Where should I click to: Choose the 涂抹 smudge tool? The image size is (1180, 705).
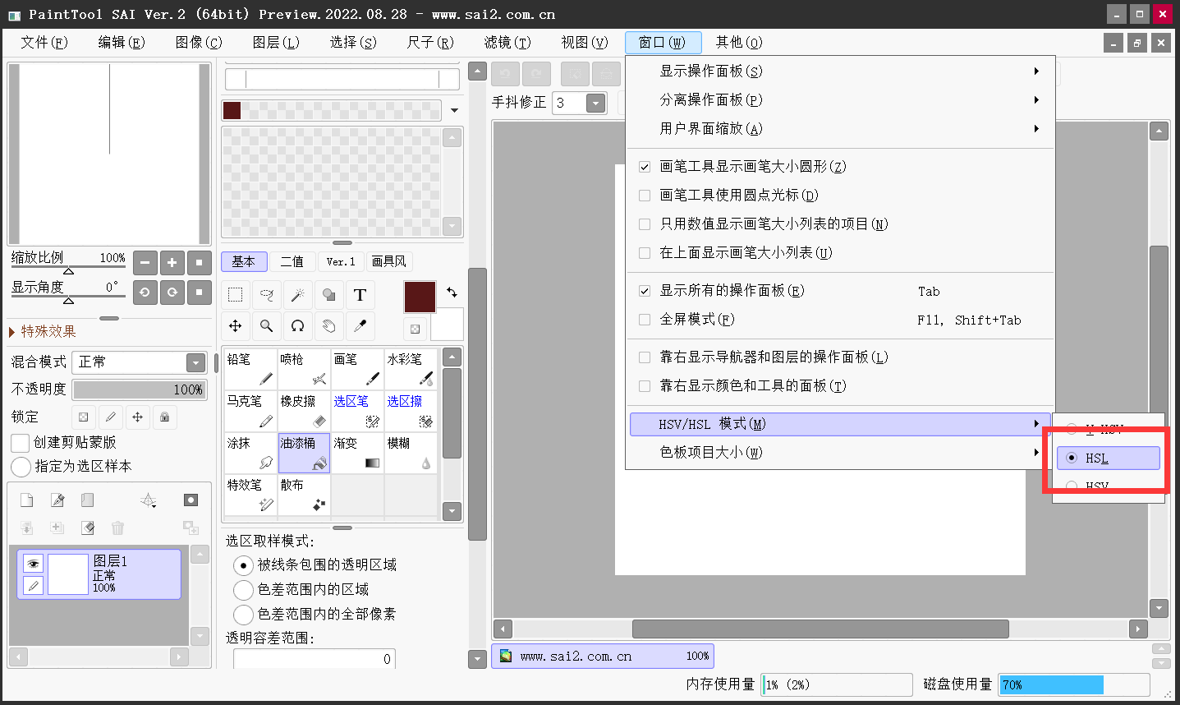coord(250,453)
